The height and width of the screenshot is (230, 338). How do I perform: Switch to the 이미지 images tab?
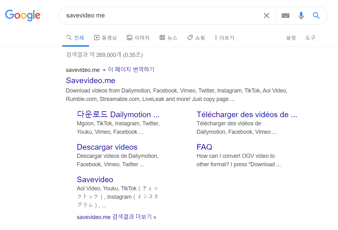138,38
